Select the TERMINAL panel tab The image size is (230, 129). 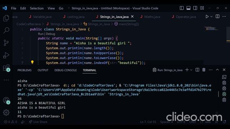click(x=89, y=70)
